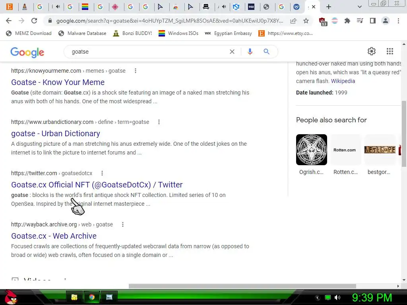Image resolution: width=407 pixels, height=305 pixels.
Task: Open options menu for urbandictionary.com result
Action: pos(159,122)
